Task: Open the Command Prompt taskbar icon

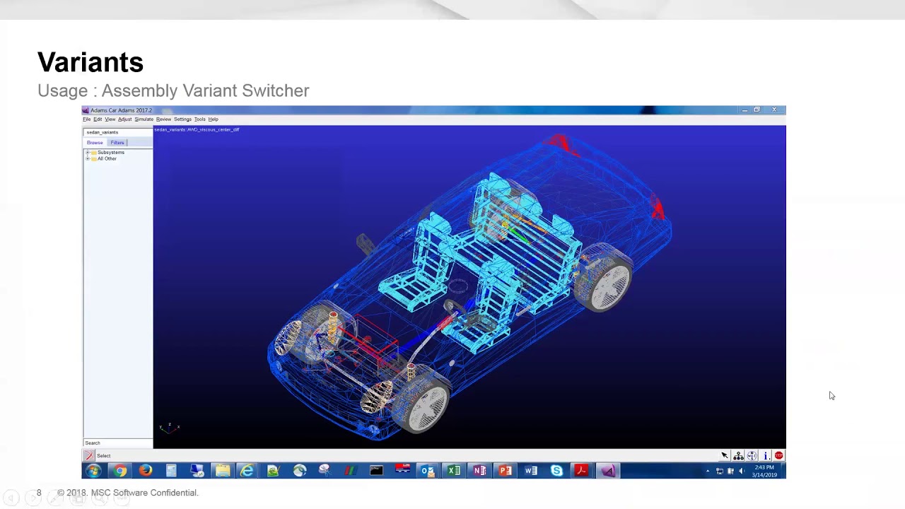Action: tap(376, 471)
